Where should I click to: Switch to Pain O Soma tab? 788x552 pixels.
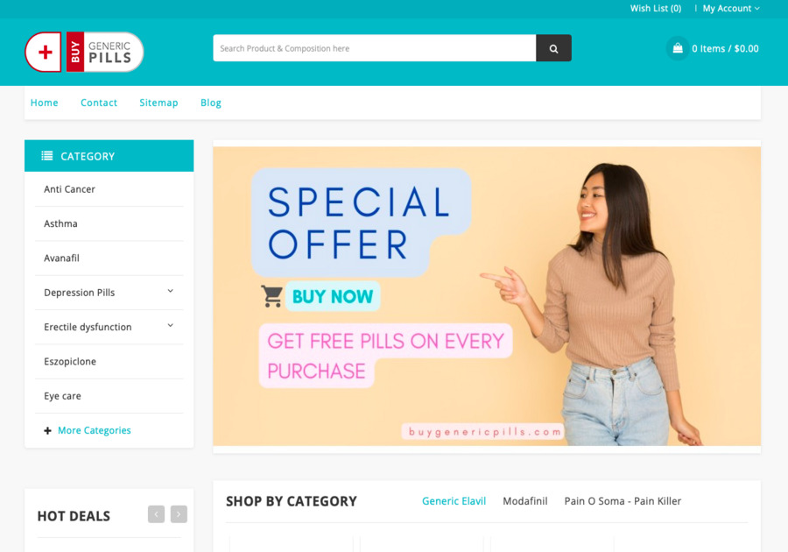pyautogui.click(x=623, y=500)
